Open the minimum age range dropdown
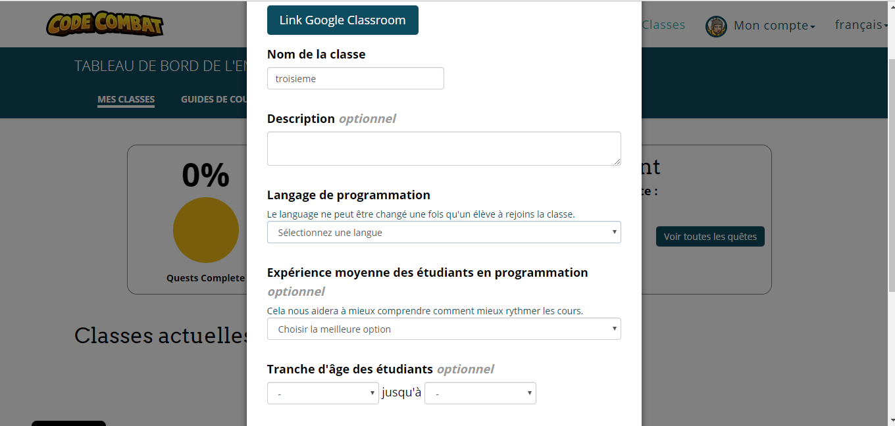This screenshot has height=426, width=895. tap(323, 393)
